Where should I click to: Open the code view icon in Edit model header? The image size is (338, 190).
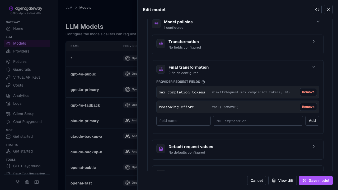pos(317,9)
